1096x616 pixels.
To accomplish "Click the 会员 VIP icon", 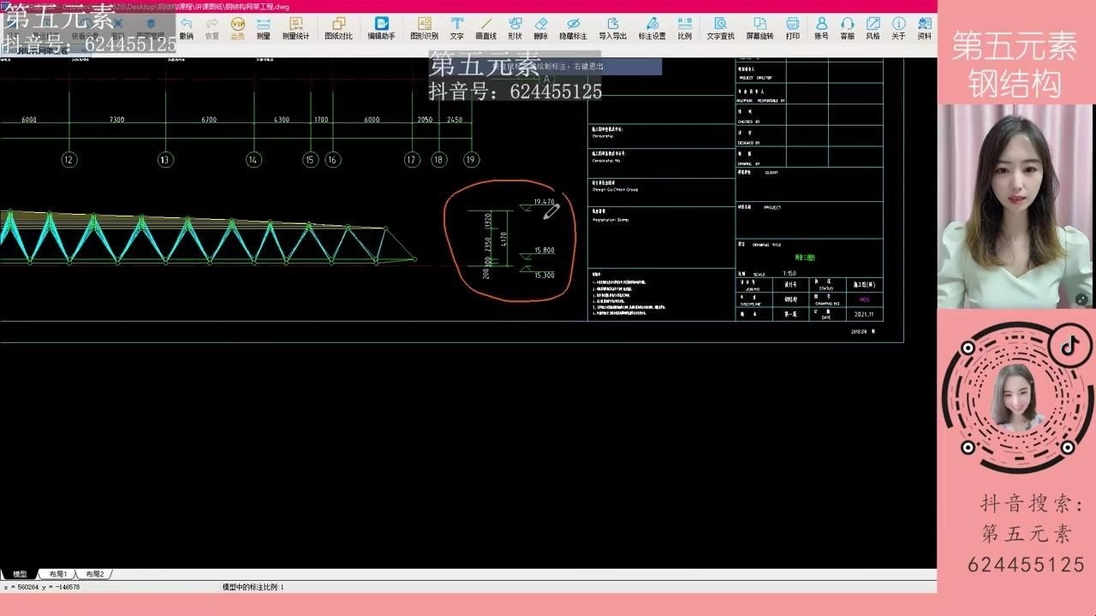I will [237, 27].
